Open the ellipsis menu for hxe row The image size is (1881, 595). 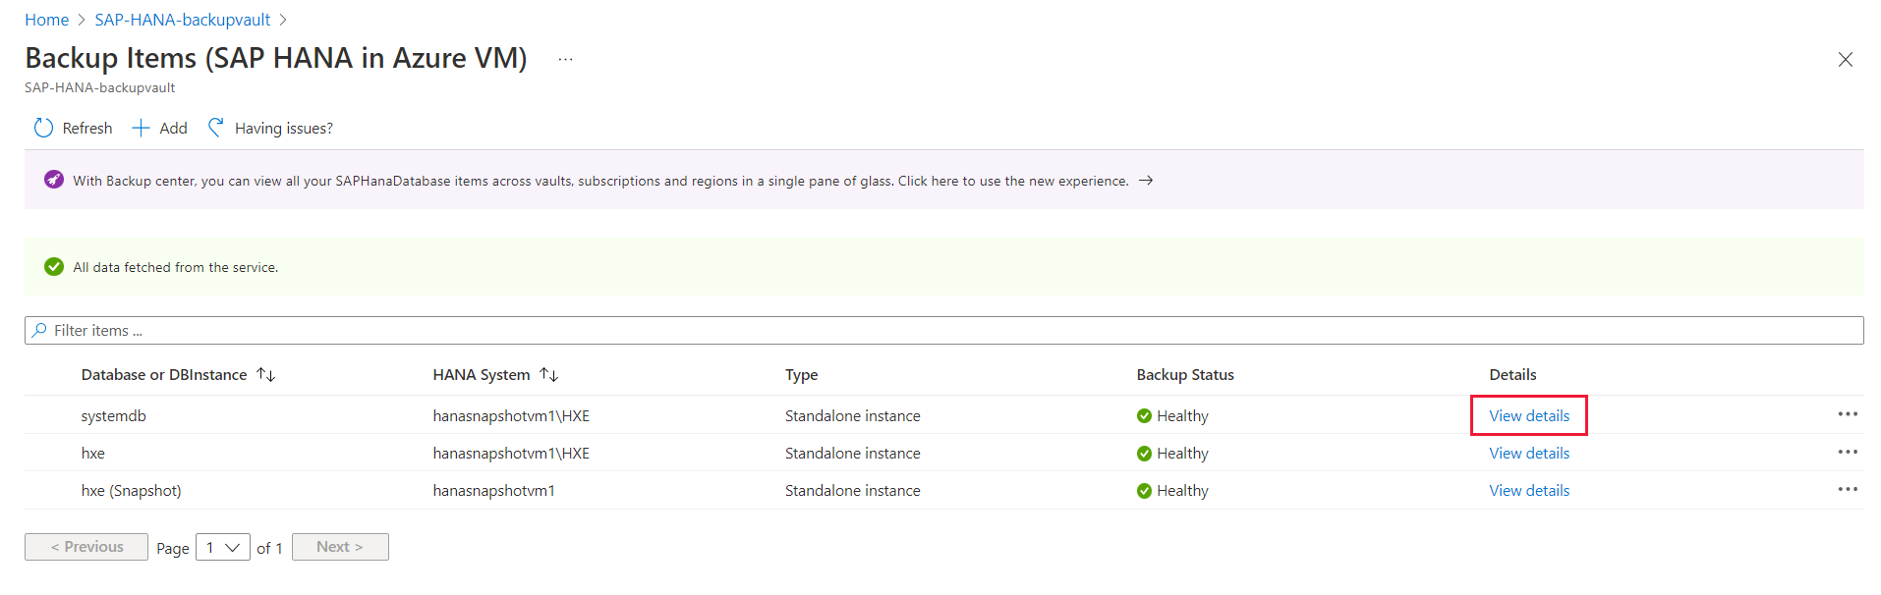click(1847, 452)
